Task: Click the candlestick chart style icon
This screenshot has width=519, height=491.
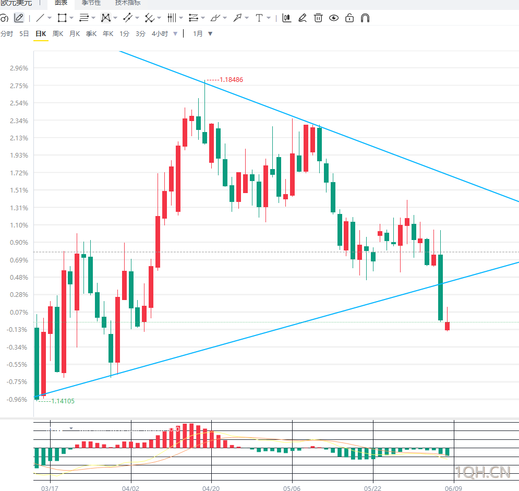Action: [287, 18]
